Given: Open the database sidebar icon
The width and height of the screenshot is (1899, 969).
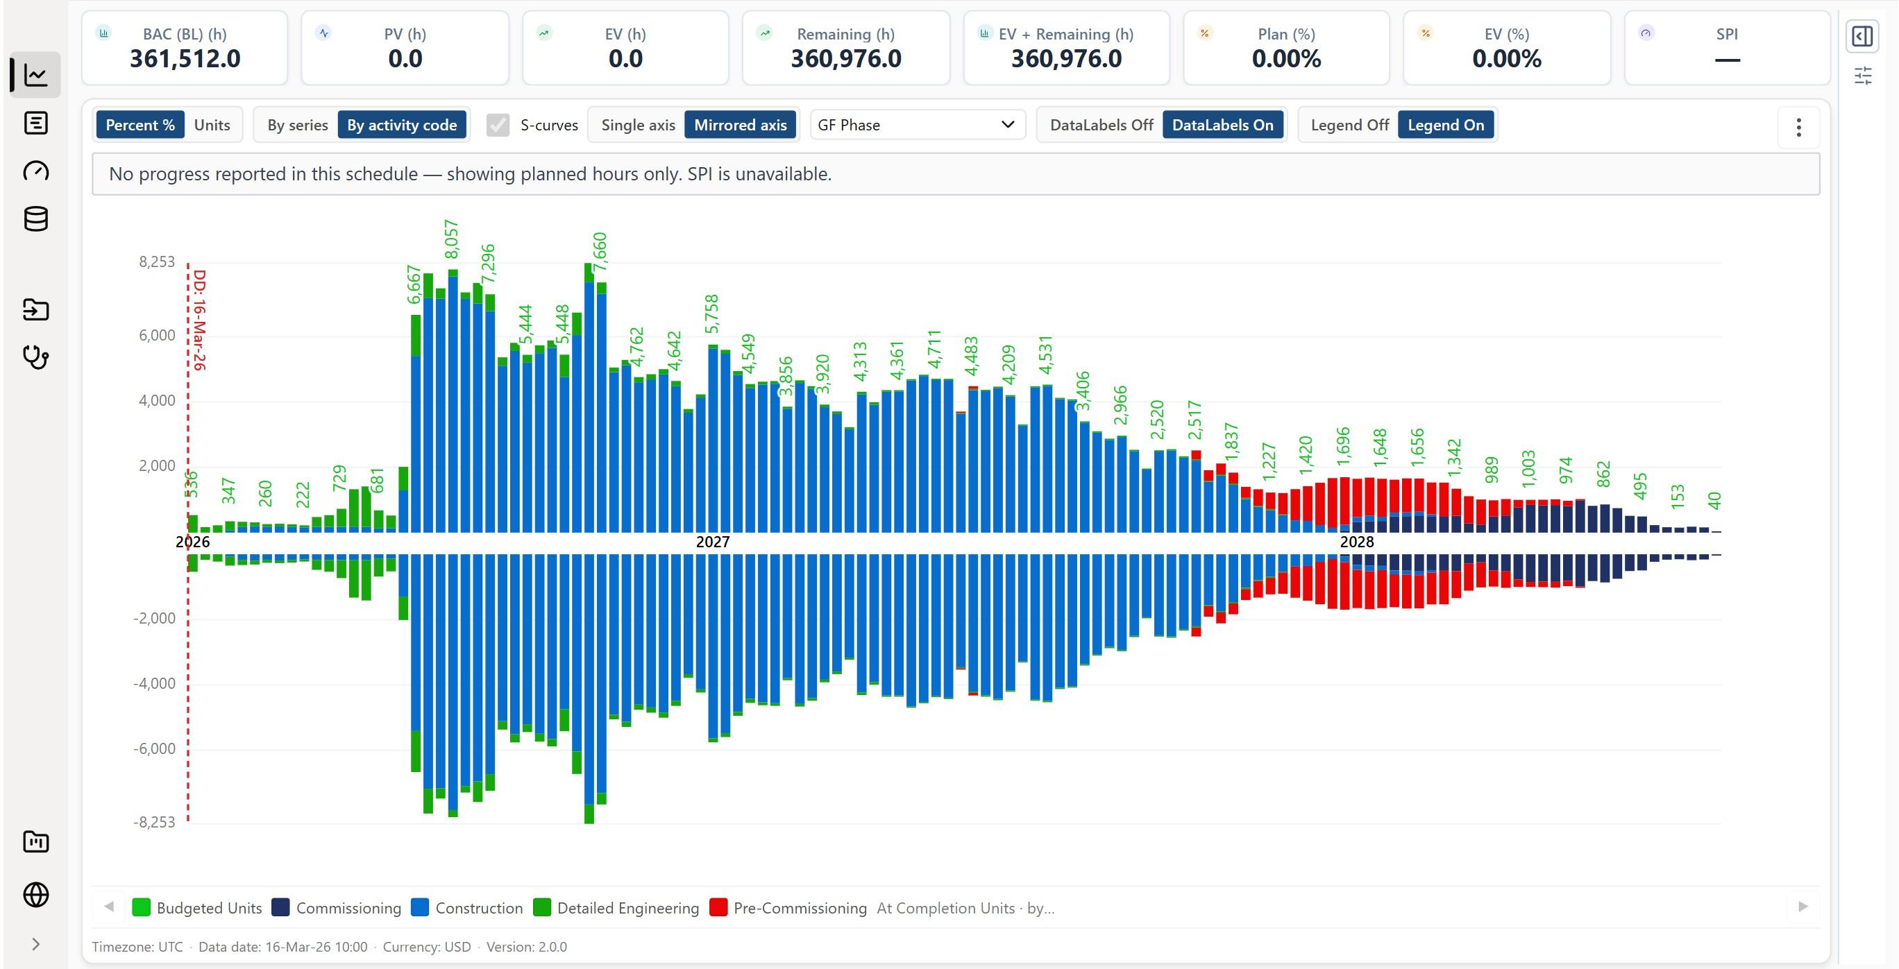Looking at the screenshot, I should click(x=35, y=219).
